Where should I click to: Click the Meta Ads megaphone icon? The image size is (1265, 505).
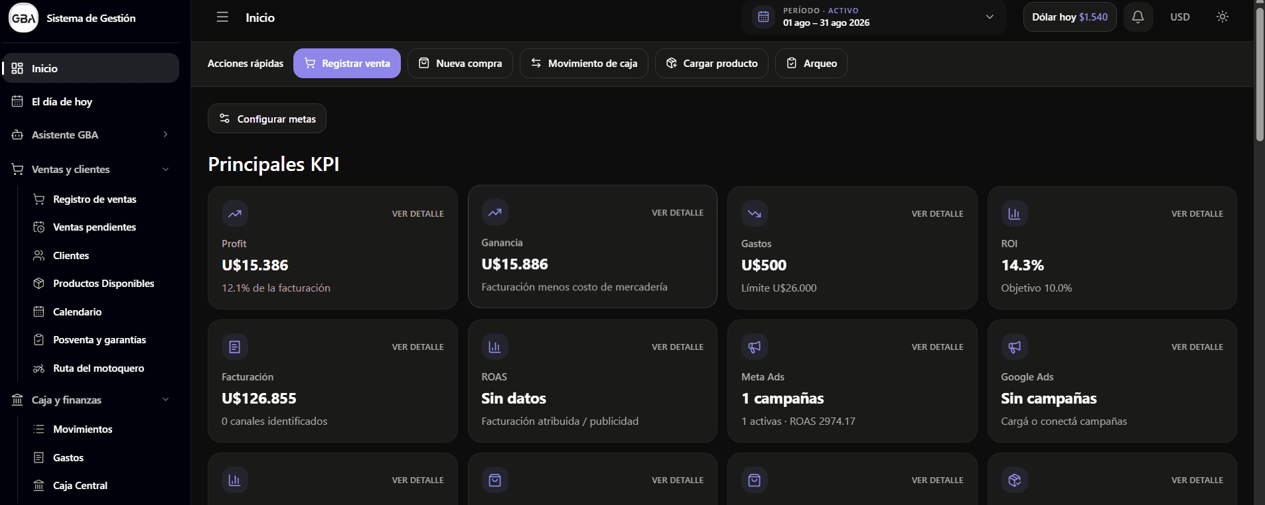point(755,347)
